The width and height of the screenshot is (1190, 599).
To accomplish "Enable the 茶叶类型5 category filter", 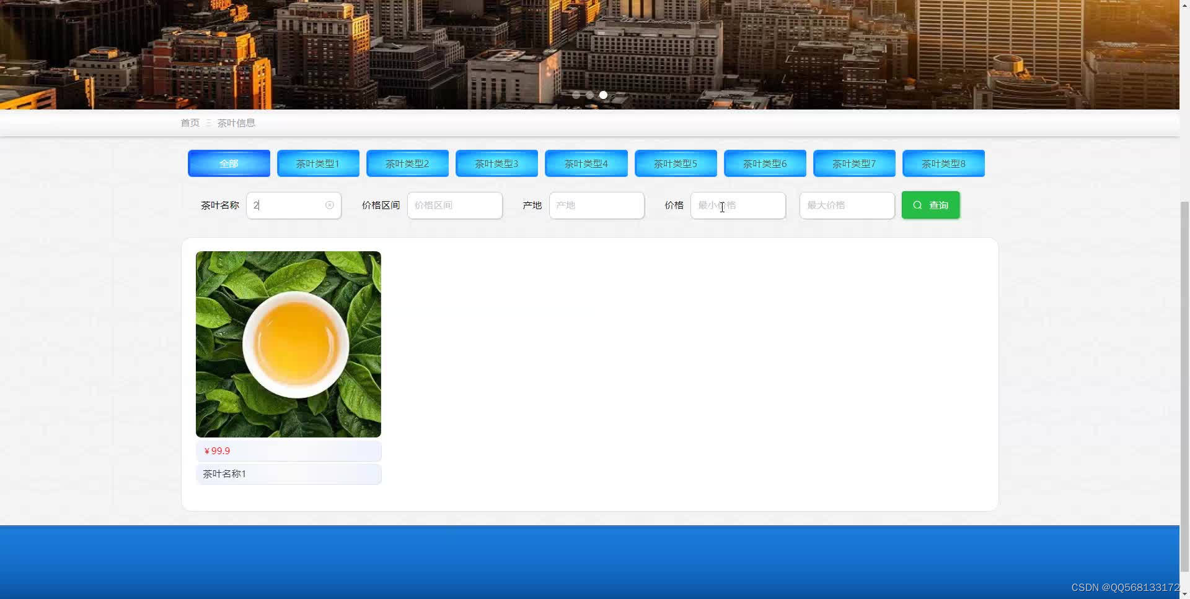I will click(676, 163).
